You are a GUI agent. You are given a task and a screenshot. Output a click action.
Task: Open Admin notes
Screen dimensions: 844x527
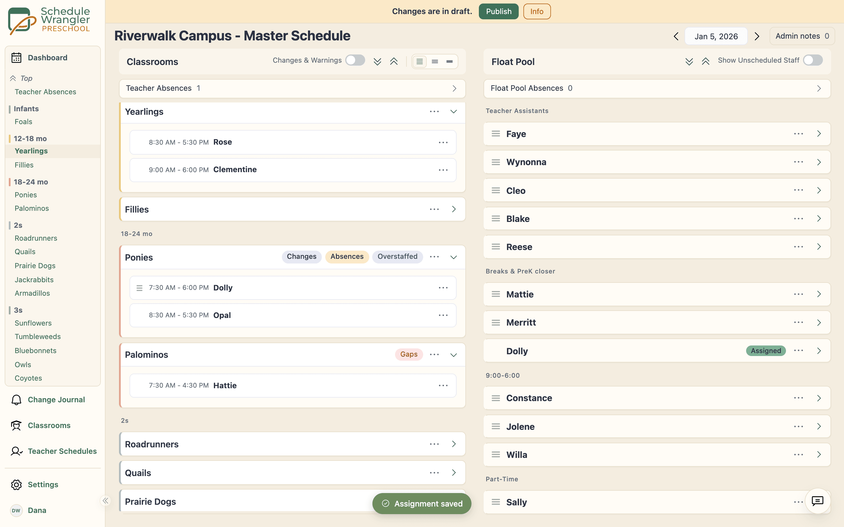802,36
